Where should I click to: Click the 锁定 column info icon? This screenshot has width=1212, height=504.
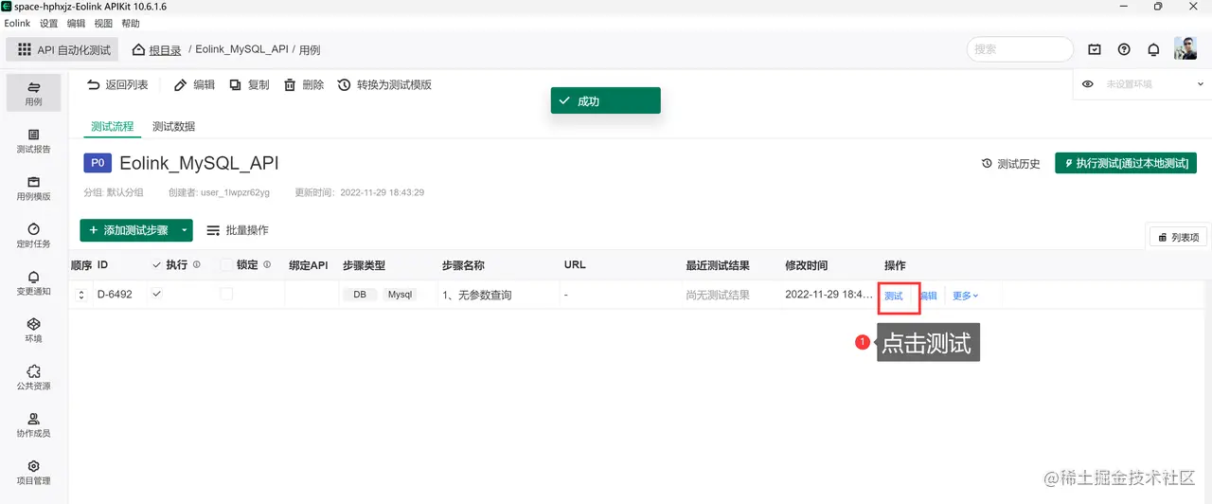tap(267, 265)
